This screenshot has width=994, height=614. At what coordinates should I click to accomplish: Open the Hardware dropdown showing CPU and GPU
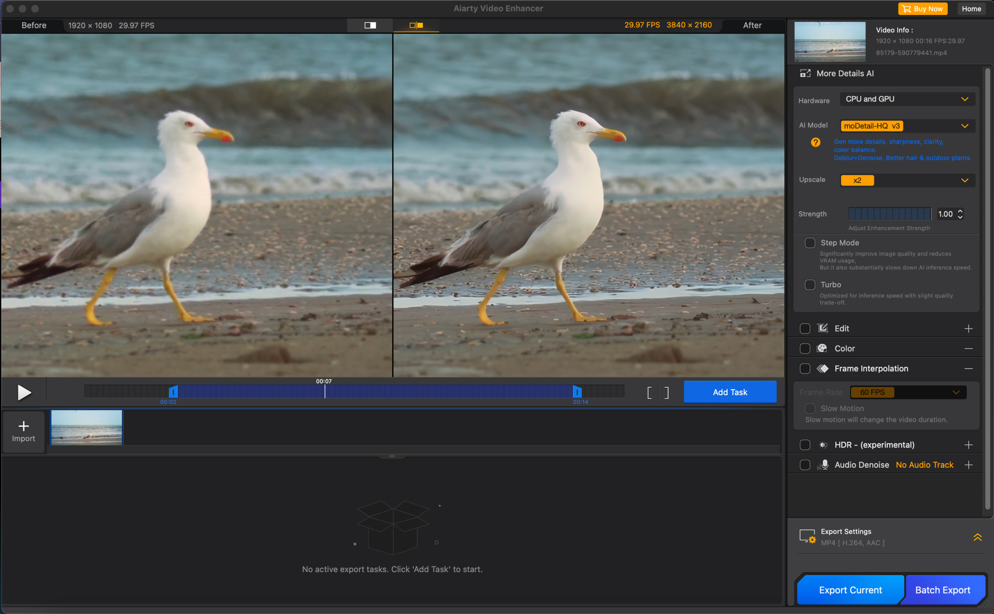click(907, 99)
